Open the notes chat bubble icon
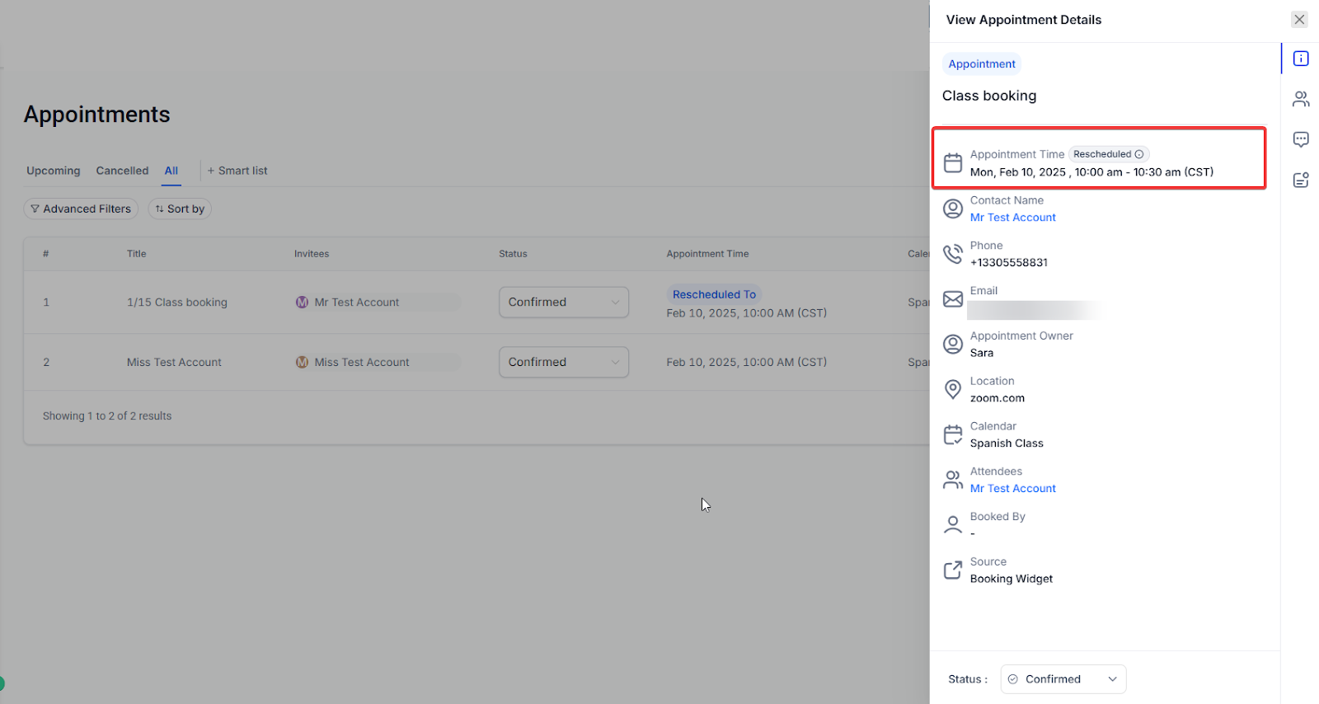Image resolution: width=1319 pixels, height=704 pixels. 1301,139
